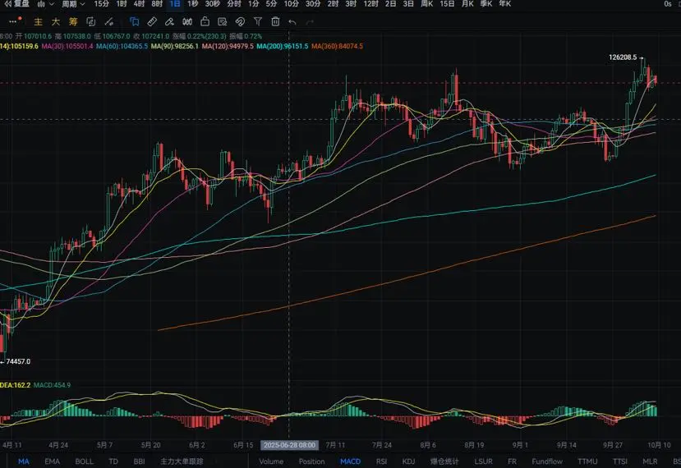This screenshot has width=681, height=468.
Task: Click the note edit icon
Action: pyautogui.click(x=223, y=21)
